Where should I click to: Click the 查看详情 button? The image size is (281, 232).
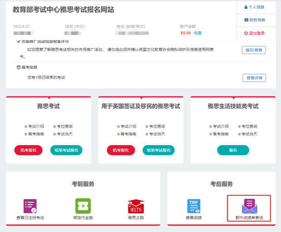click(x=254, y=78)
